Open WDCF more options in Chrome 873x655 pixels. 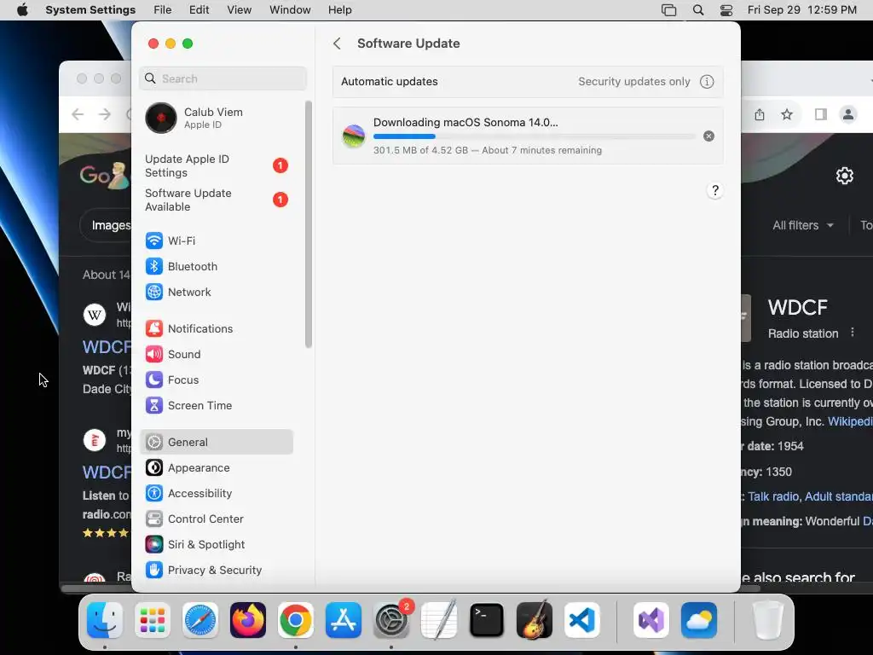coord(853,333)
